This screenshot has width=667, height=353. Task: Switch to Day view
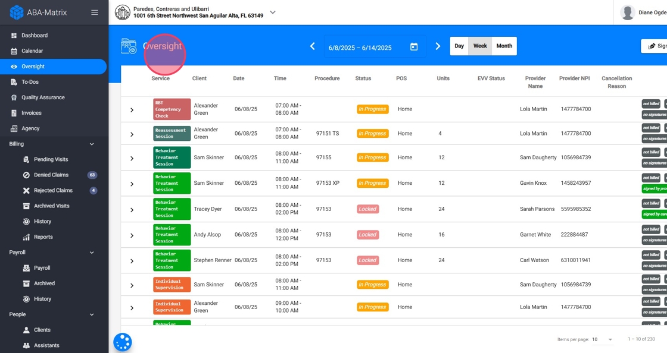459,46
